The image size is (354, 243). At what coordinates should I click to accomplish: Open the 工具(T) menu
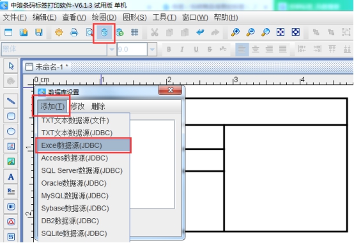tap(164, 17)
